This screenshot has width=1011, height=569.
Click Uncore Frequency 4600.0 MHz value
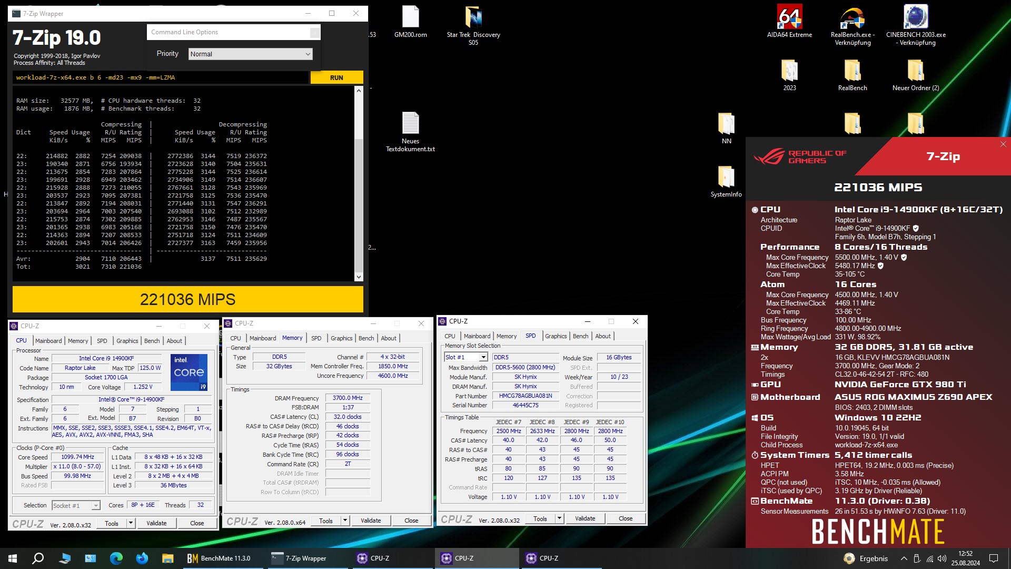pos(393,376)
